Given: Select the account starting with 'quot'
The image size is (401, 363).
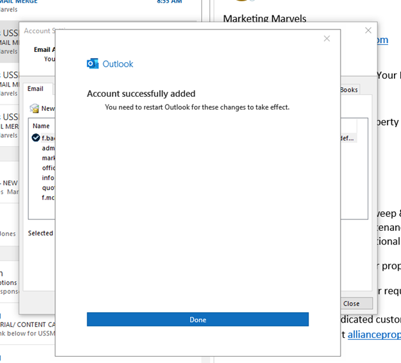Looking at the screenshot, I should (48, 188).
